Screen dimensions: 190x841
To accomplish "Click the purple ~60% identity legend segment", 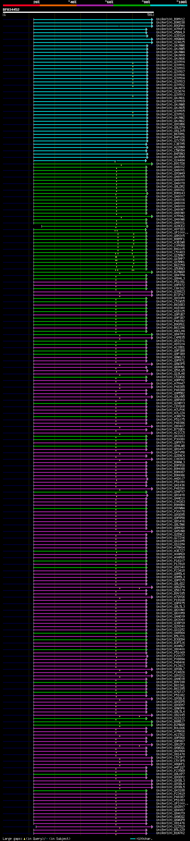I will click(x=95, y=5).
